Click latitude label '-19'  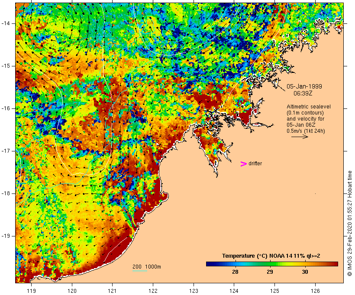6,236
